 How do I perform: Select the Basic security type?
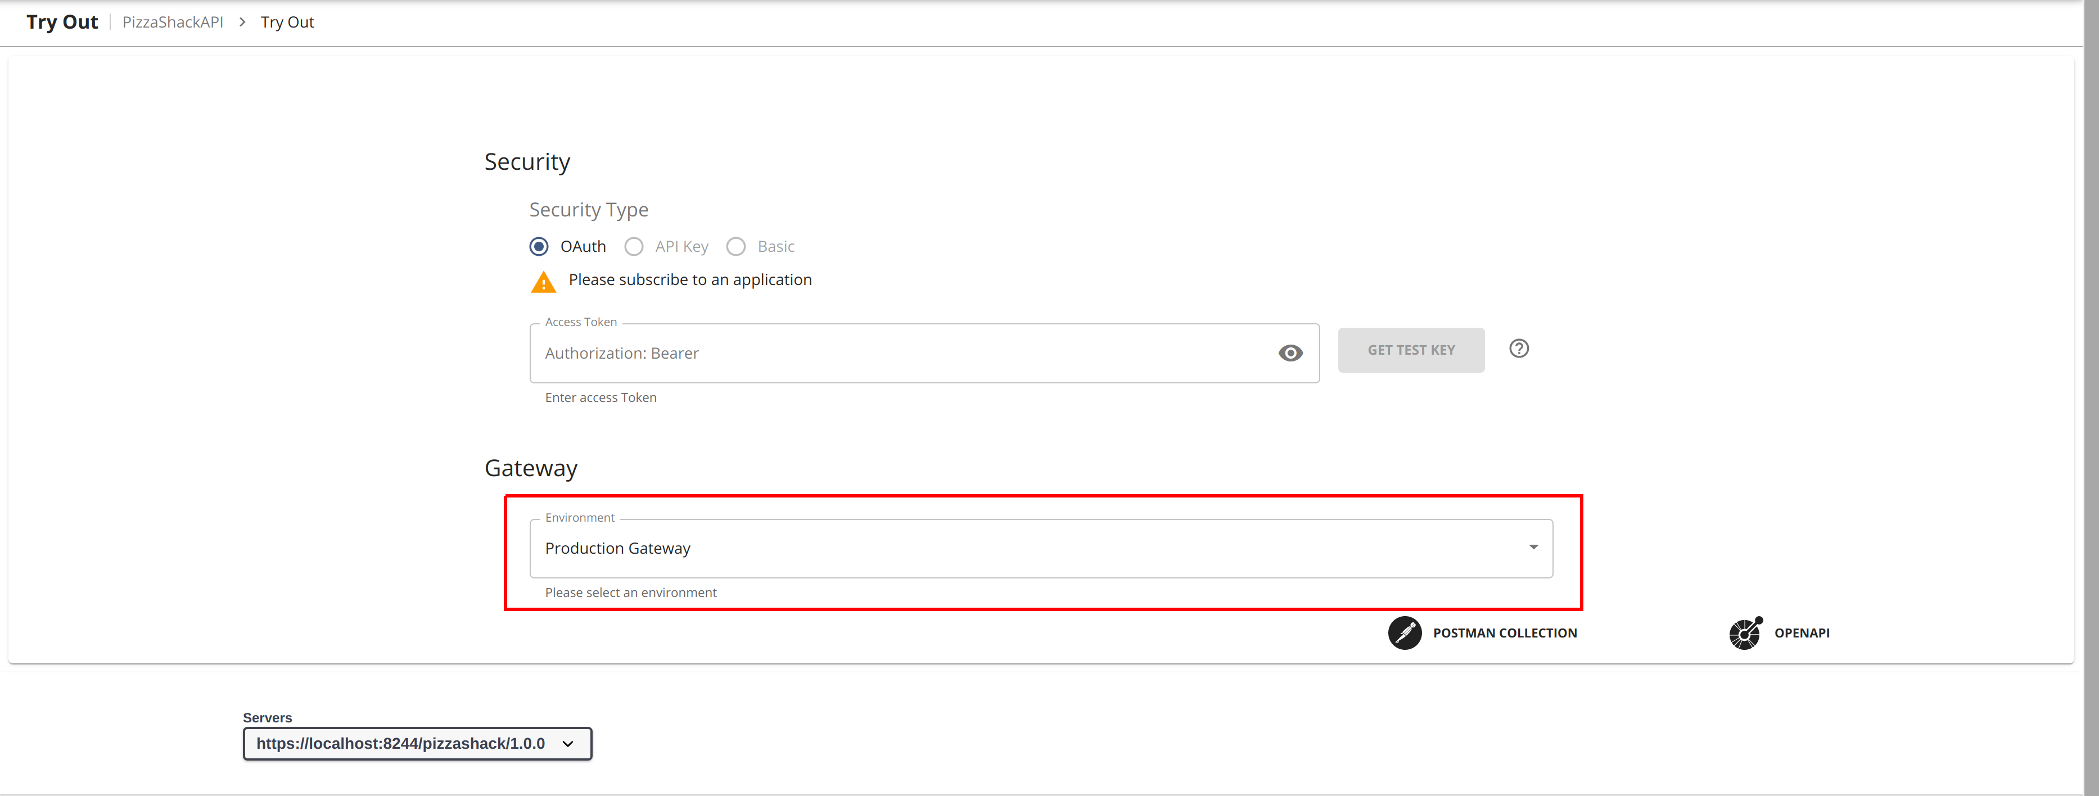point(736,246)
